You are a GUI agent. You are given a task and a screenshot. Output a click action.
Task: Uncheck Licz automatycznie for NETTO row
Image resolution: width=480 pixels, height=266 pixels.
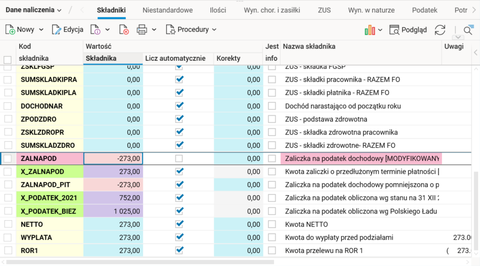179,224
